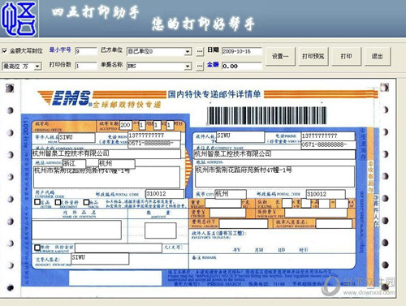Click the 打印 print button
The height and width of the screenshot is (306, 406).
pos(346,56)
